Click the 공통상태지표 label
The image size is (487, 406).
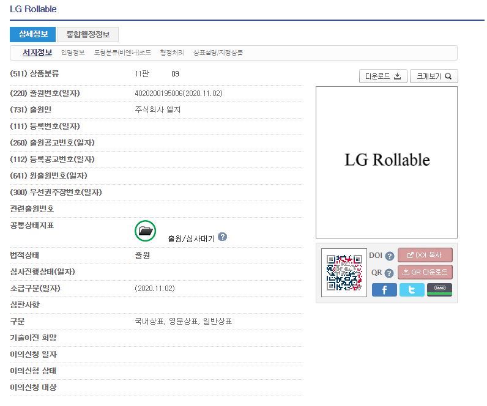[x=32, y=226]
